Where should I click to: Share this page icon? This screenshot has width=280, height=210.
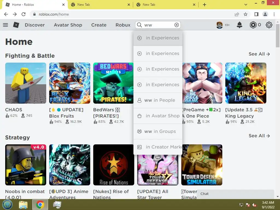coord(237,14)
